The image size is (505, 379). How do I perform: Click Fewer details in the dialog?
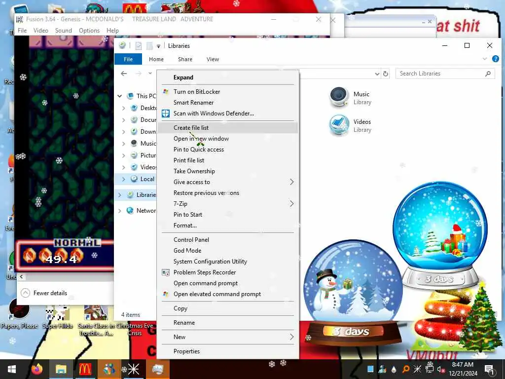[x=44, y=293]
